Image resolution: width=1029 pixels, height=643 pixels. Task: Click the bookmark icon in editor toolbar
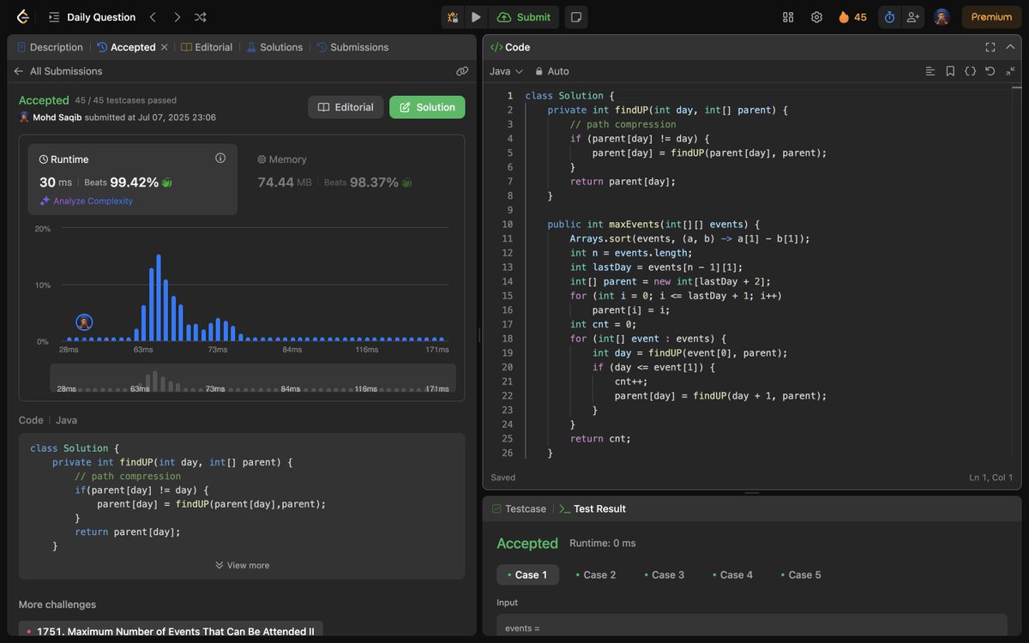pyautogui.click(x=950, y=71)
